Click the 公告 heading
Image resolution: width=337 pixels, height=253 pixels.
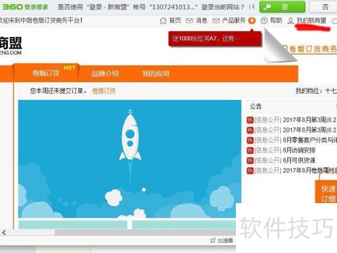tap(255, 107)
